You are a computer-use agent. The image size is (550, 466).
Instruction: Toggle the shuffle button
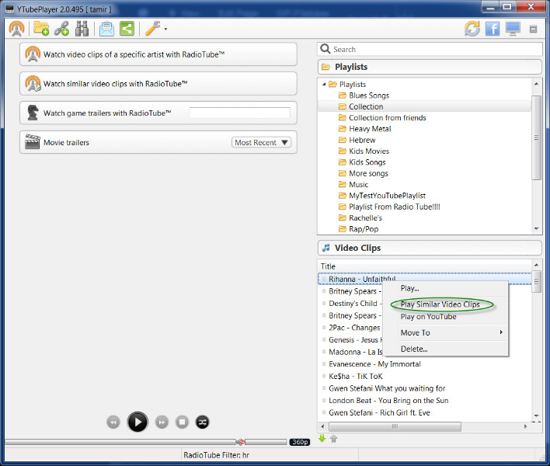click(x=203, y=423)
